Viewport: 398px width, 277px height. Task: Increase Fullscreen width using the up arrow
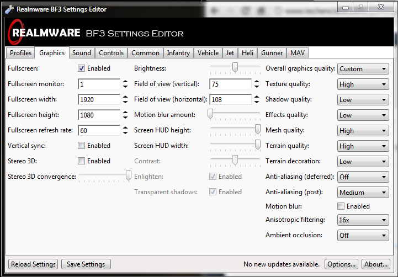pyautogui.click(x=125, y=97)
